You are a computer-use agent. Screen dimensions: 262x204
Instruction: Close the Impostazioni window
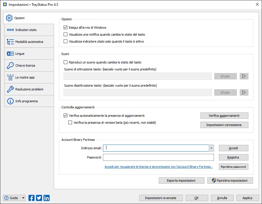[257, 5]
